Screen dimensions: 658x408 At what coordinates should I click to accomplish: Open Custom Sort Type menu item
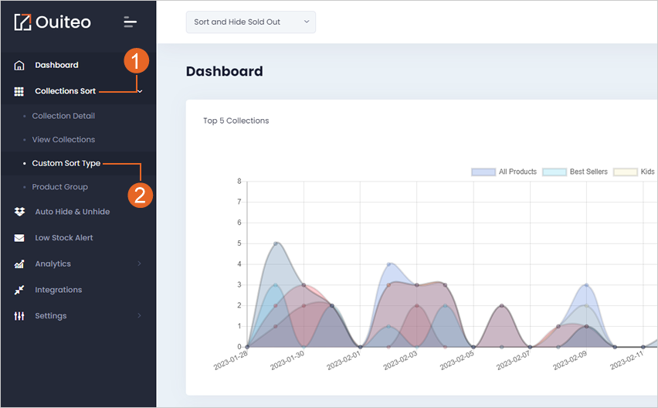point(66,163)
